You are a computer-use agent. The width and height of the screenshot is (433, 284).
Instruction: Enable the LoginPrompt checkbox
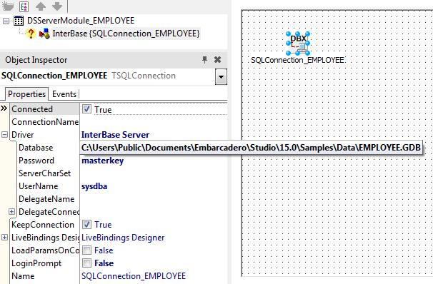pos(86,263)
